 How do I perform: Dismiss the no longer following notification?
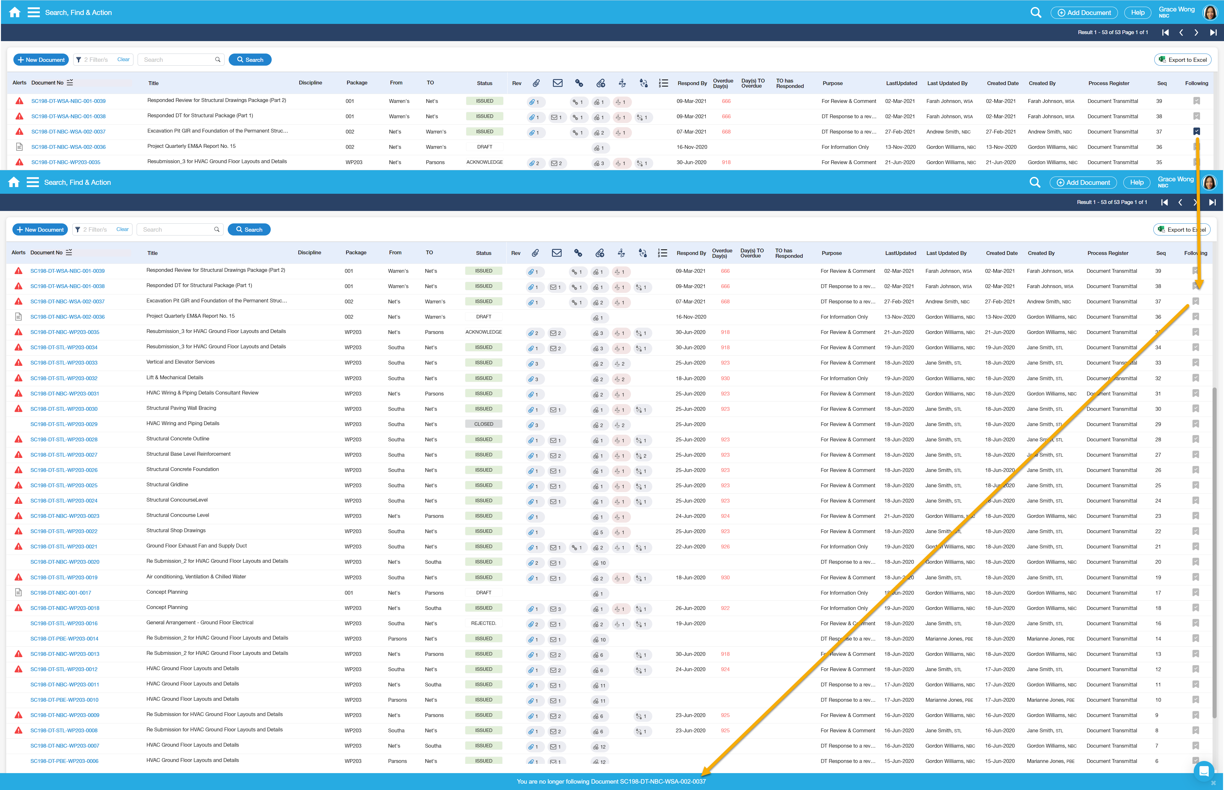pyautogui.click(x=1213, y=783)
